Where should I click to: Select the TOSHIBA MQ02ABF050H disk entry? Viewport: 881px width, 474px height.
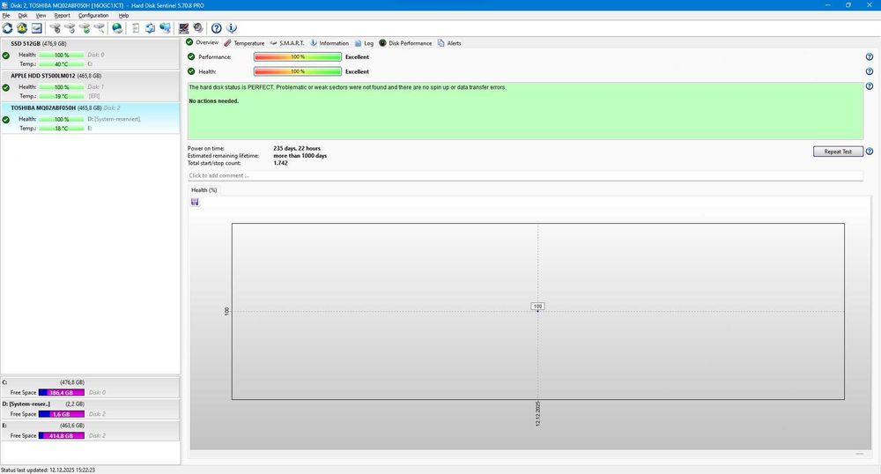point(90,118)
